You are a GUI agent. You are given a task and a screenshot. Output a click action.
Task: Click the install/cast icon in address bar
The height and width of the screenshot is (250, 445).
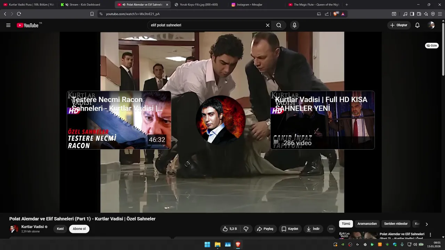point(319,14)
